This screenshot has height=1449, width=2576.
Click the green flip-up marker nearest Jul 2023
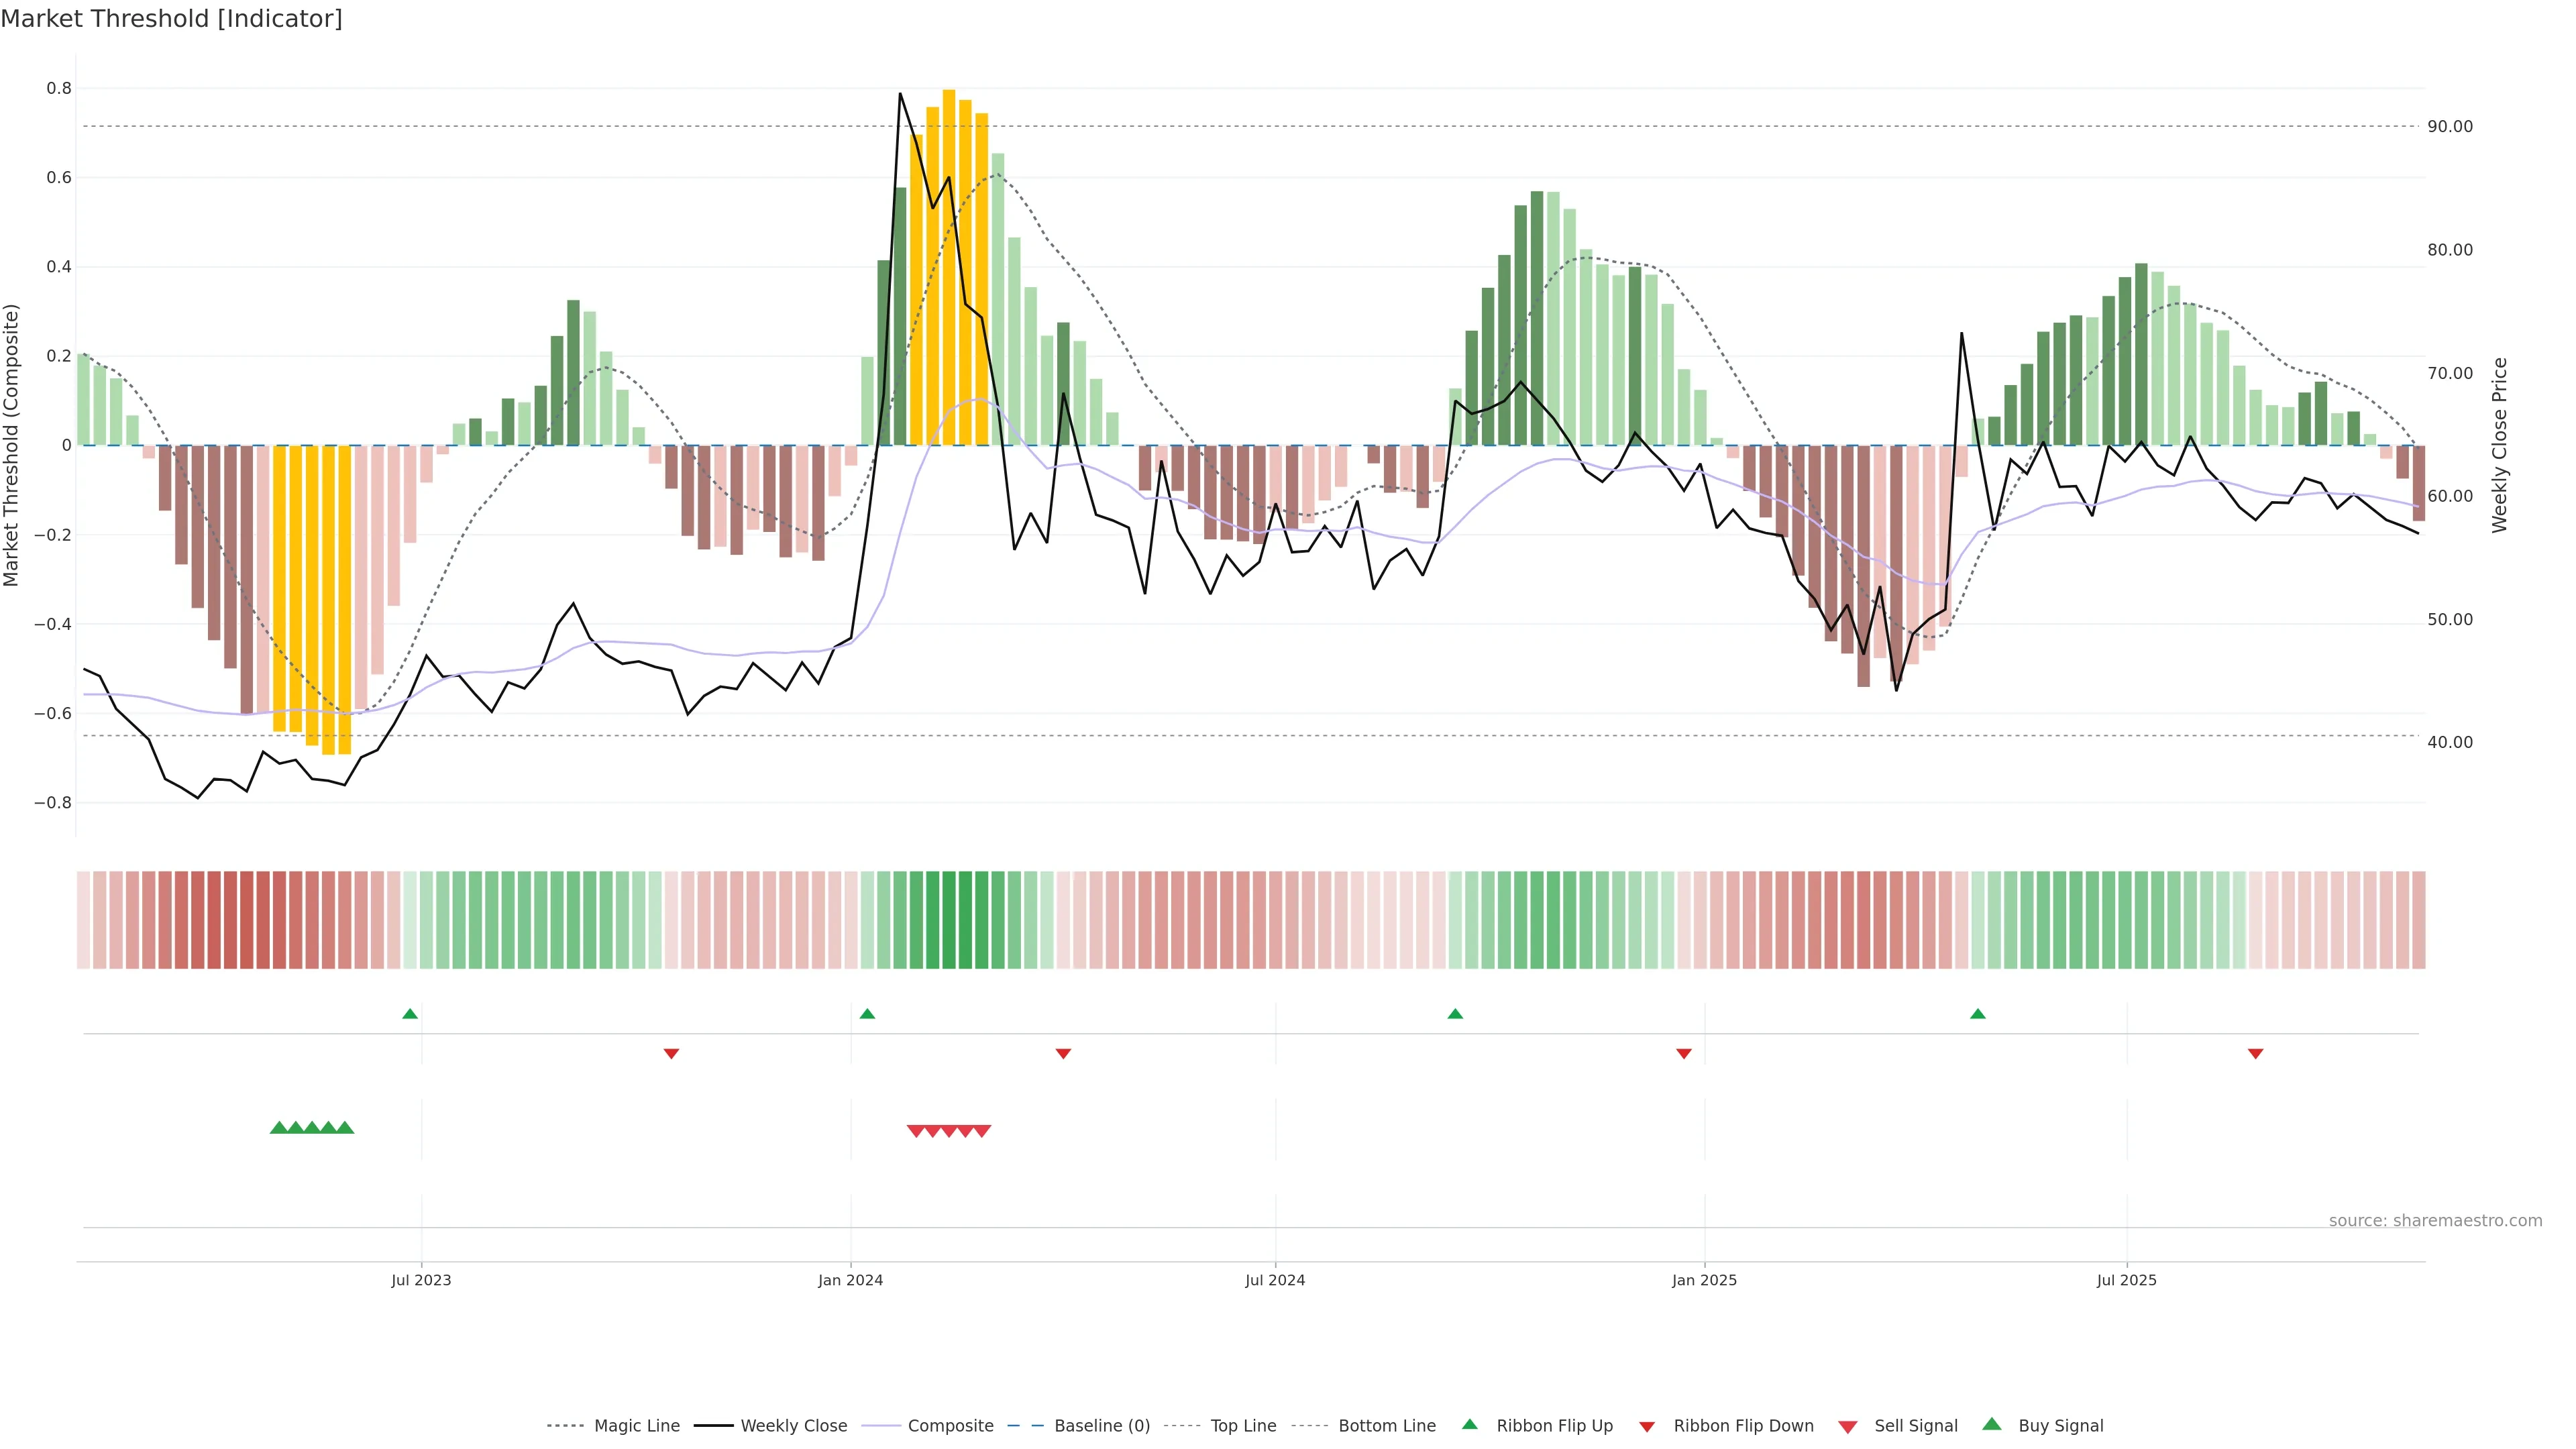[x=410, y=1014]
